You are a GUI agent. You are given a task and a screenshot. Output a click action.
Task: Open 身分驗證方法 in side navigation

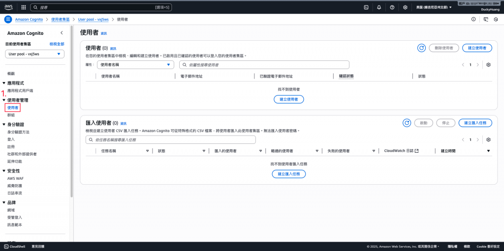point(18,132)
